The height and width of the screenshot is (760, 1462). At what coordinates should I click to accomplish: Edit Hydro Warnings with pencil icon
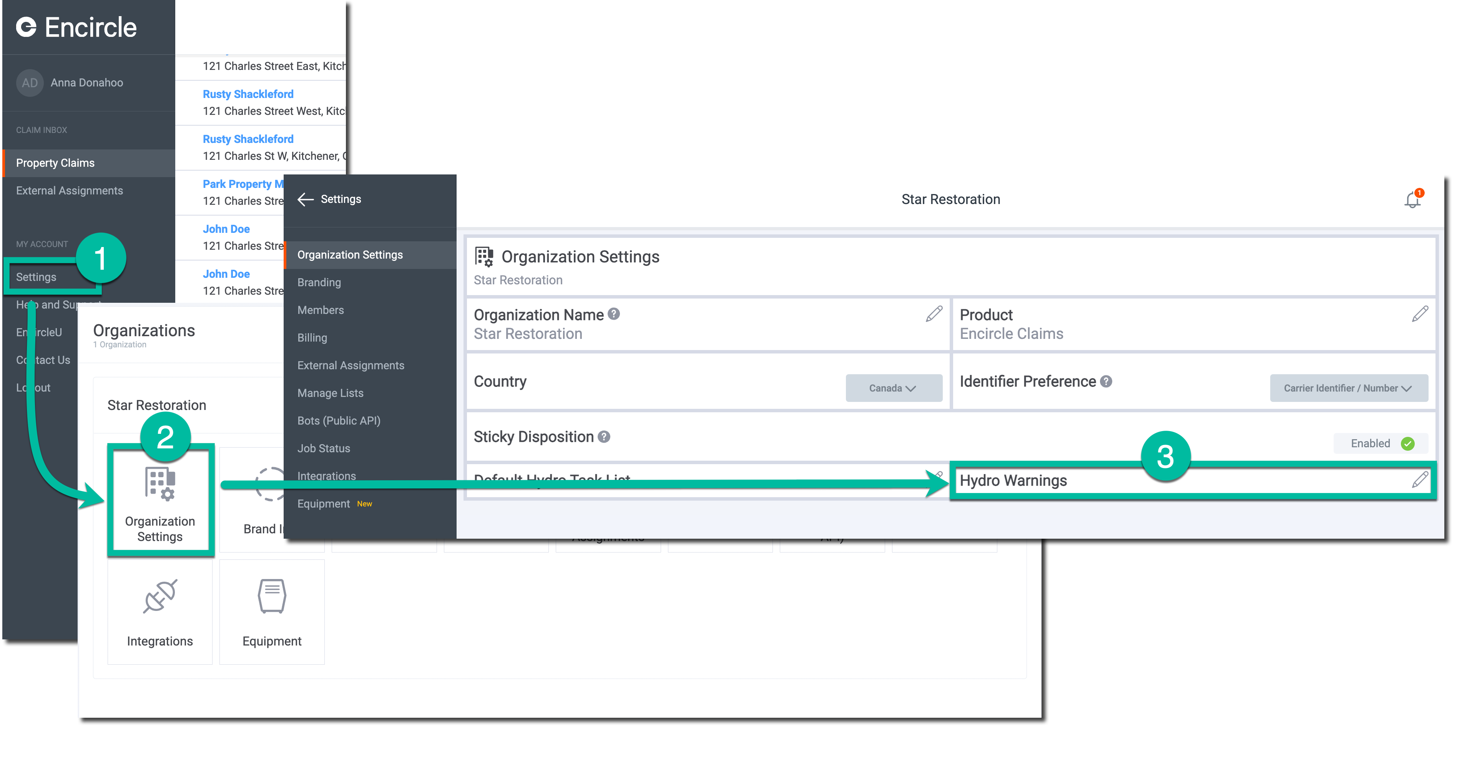click(1420, 480)
